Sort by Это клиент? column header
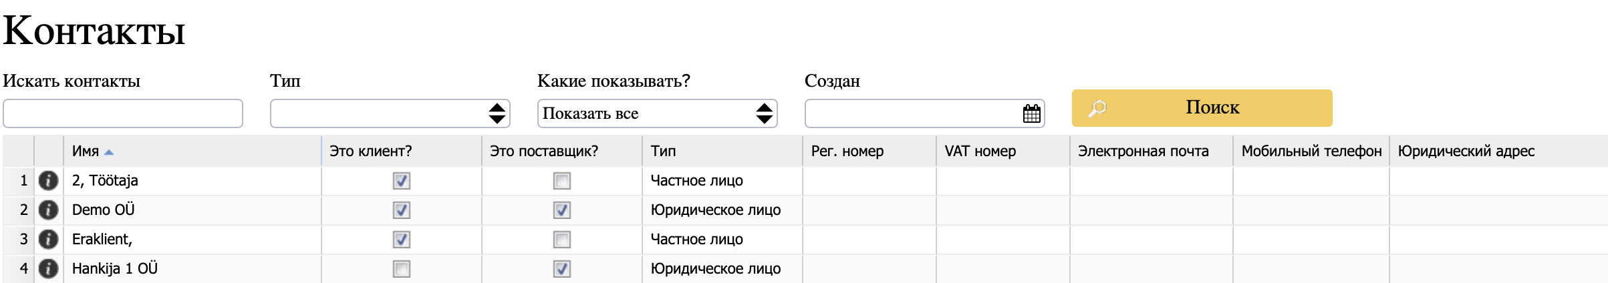Image resolution: width=1608 pixels, height=283 pixels. pos(371,152)
